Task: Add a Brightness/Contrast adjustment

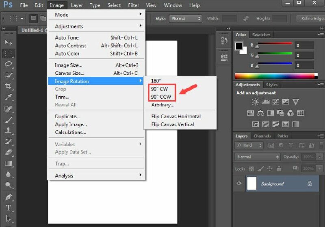Action: pyautogui.click(x=255, y=102)
